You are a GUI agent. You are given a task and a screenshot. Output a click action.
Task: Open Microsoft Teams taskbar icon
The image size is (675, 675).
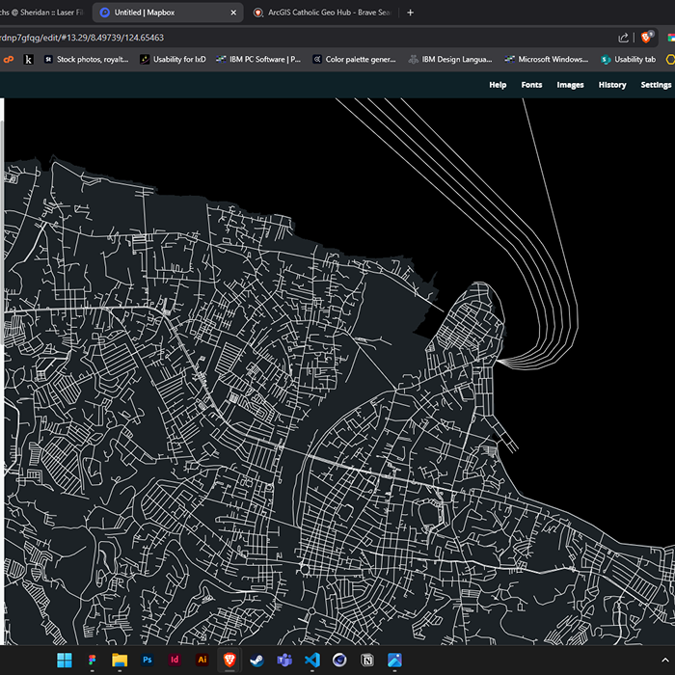click(284, 661)
